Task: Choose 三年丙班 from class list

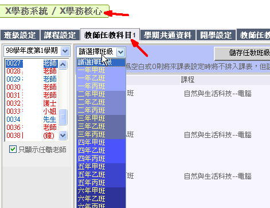Action: click(x=101, y=134)
